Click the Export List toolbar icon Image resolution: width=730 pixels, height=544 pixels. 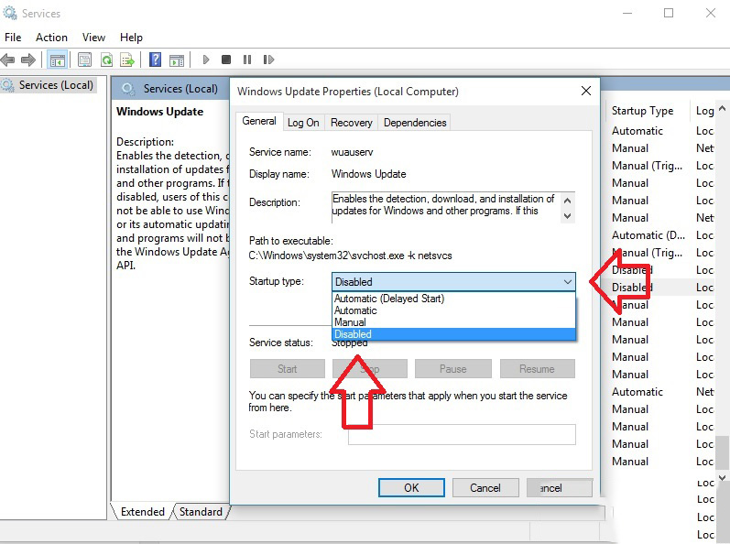click(x=127, y=60)
